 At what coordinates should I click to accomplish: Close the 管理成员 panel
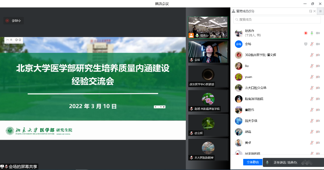pyautogui.click(x=314, y=11)
